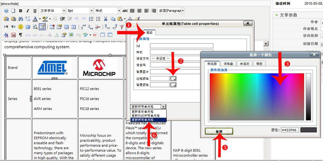Click the redo arrow icon
The height and width of the screenshot is (161, 323).
coord(84,19)
